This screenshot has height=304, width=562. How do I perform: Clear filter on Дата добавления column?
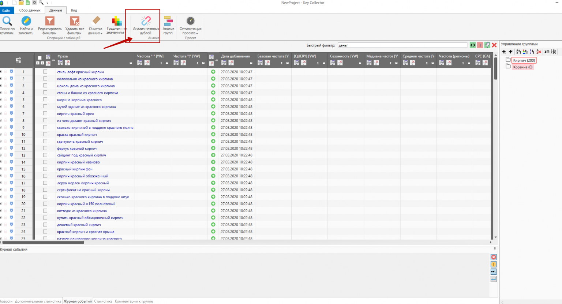pos(231,63)
